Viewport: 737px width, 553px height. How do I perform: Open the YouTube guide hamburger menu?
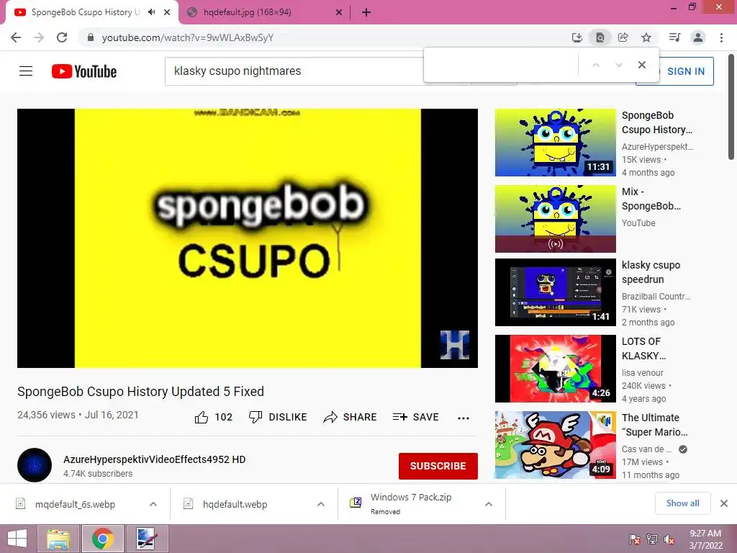pyautogui.click(x=26, y=71)
